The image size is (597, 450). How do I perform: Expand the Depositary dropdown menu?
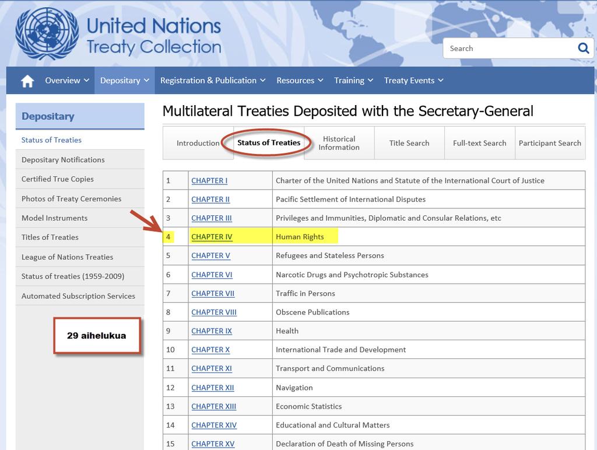tap(125, 81)
